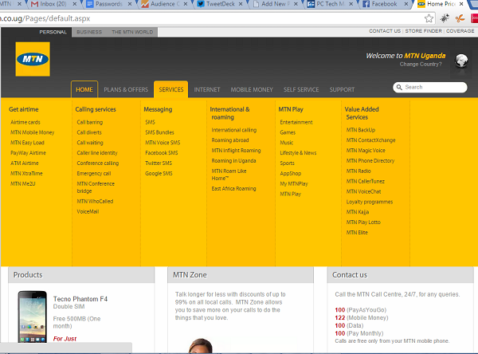The height and width of the screenshot is (354, 478).
Task: Open the CONTACT US link
Action: pos(385,31)
